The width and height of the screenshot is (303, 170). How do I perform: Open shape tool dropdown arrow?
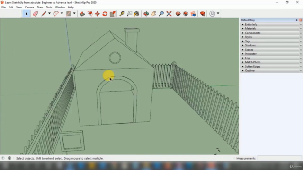coord(74,14)
